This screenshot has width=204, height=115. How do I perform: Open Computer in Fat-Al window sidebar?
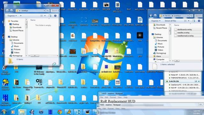point(160,59)
